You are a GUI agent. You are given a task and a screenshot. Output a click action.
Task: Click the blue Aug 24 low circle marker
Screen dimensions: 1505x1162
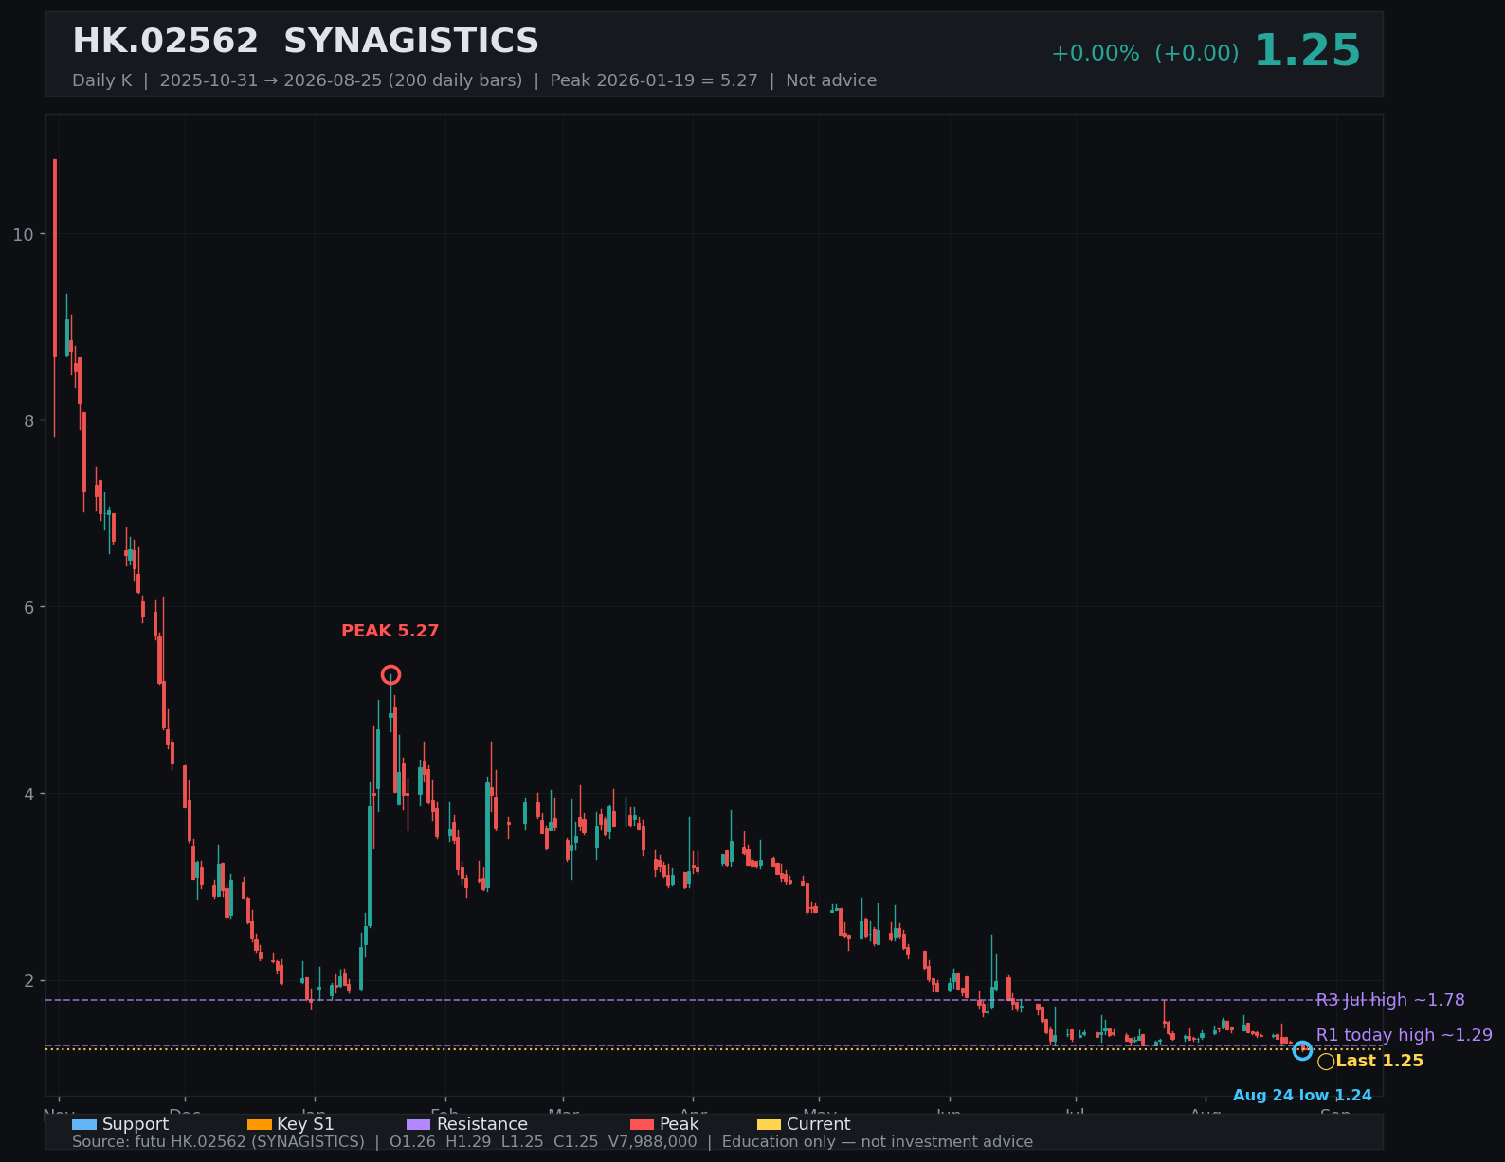1302,1050
